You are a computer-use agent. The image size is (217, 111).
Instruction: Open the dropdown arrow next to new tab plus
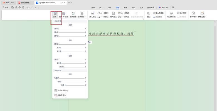72,2
